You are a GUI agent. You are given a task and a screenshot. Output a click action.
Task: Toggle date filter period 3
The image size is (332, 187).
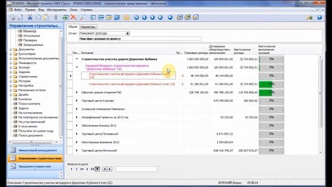pos(87,169)
